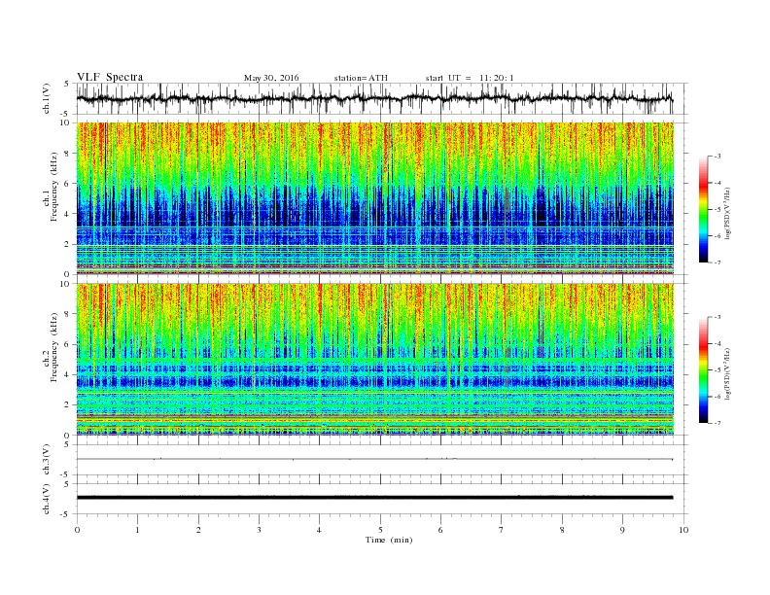Click inside the ch.2 spectrogram panel

375,360
